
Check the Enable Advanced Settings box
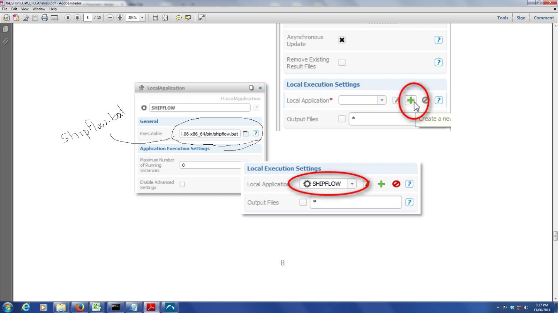click(x=182, y=185)
